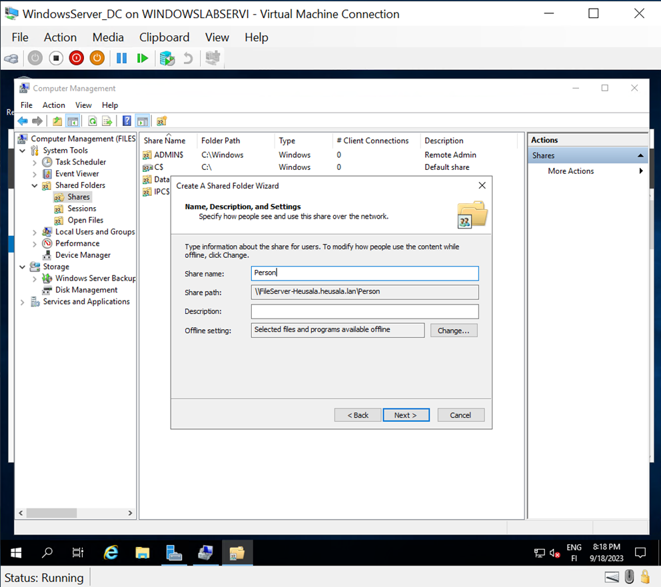Open the Action menu in Computer Management

point(53,105)
